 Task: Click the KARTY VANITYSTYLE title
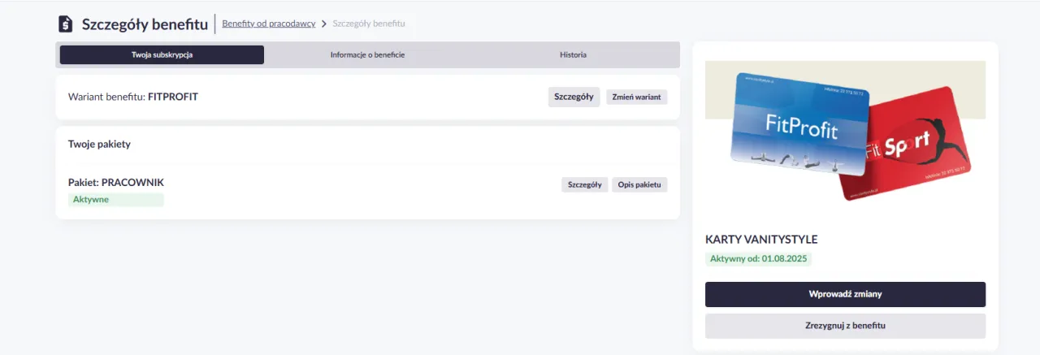[x=761, y=240]
